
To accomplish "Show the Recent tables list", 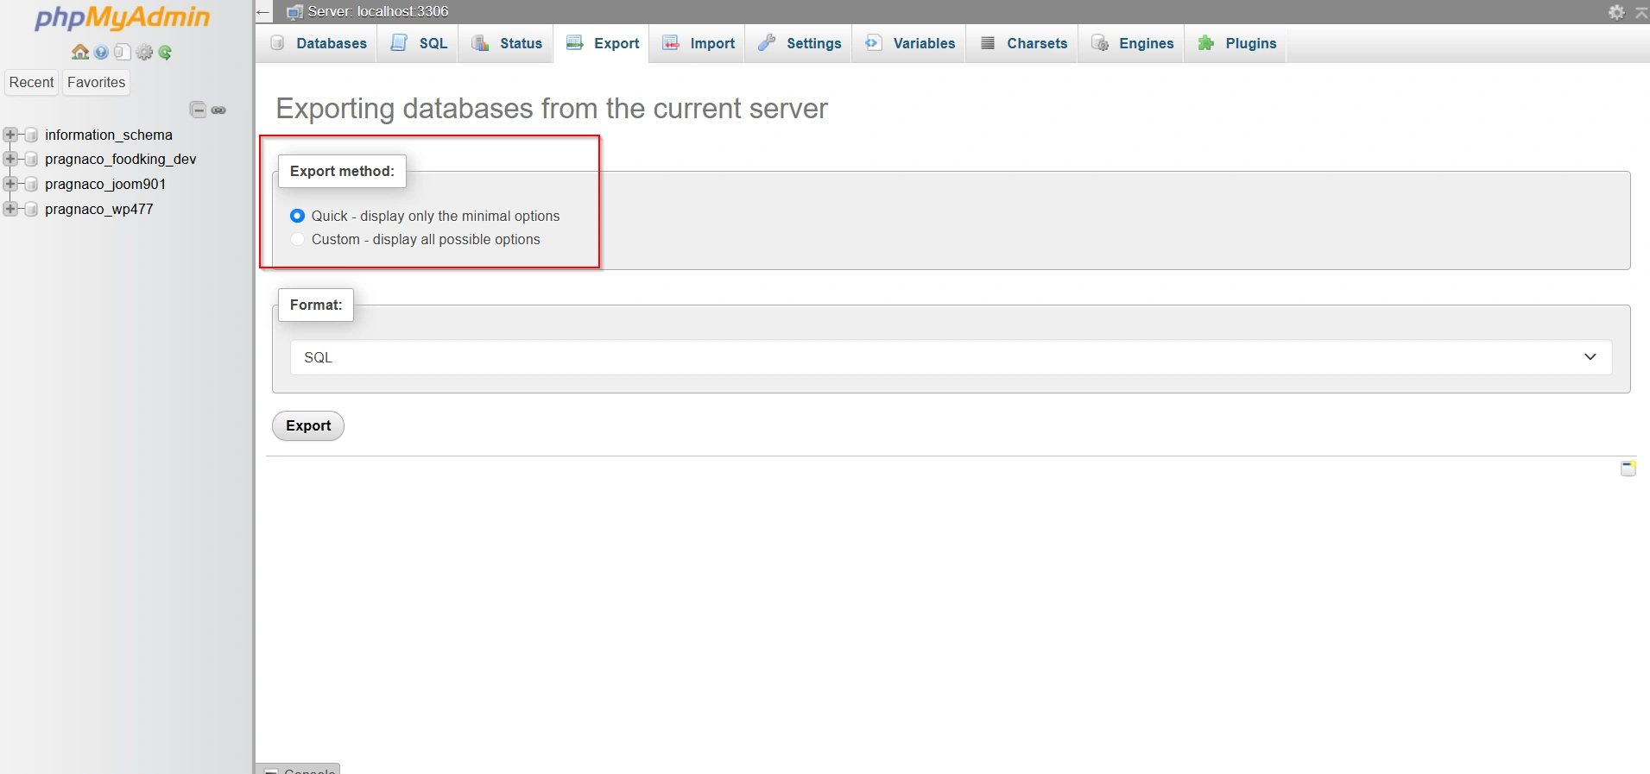I will (x=32, y=83).
